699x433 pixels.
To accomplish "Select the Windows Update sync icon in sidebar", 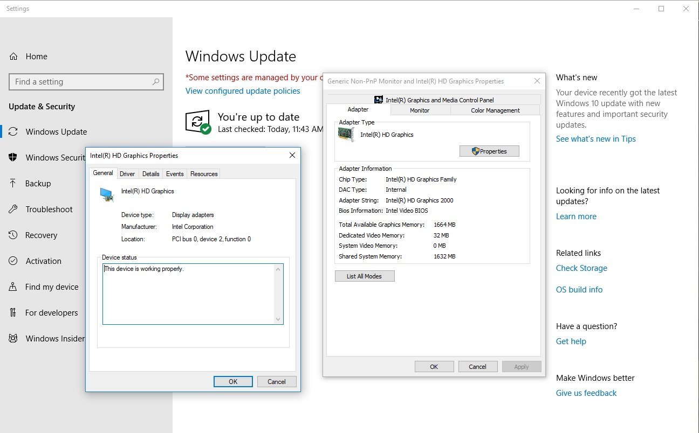I will (13, 132).
